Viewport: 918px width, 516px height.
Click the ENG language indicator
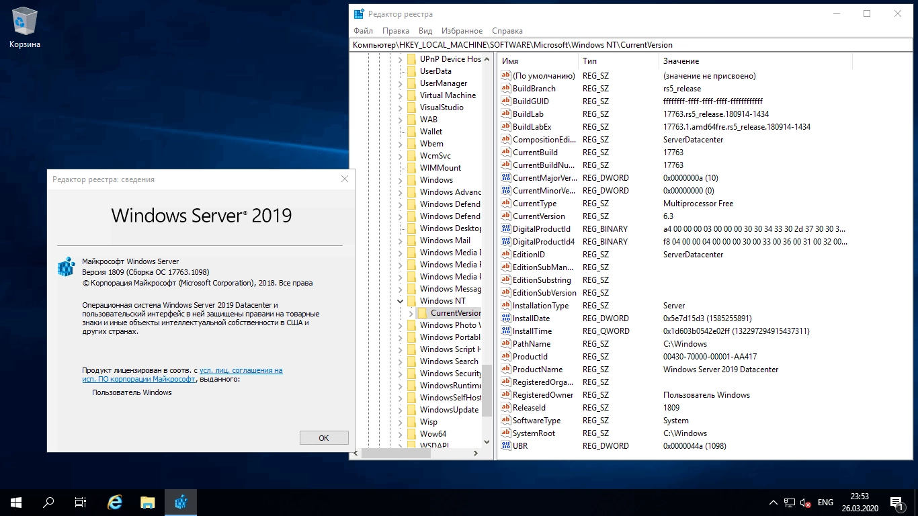coord(825,503)
